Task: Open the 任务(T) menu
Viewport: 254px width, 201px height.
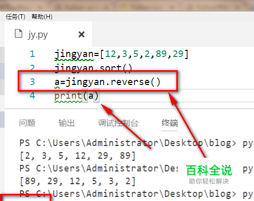Action: (x=15, y=17)
